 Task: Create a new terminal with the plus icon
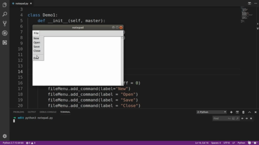[x=231, y=112]
